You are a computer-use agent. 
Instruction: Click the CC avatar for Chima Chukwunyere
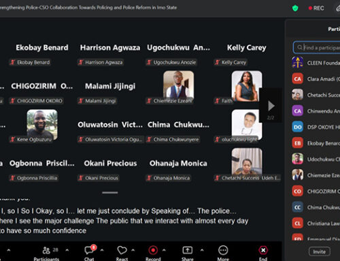pos(297,207)
